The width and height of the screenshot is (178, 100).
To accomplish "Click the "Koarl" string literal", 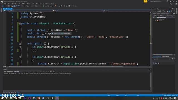I will click(x=71, y=30).
